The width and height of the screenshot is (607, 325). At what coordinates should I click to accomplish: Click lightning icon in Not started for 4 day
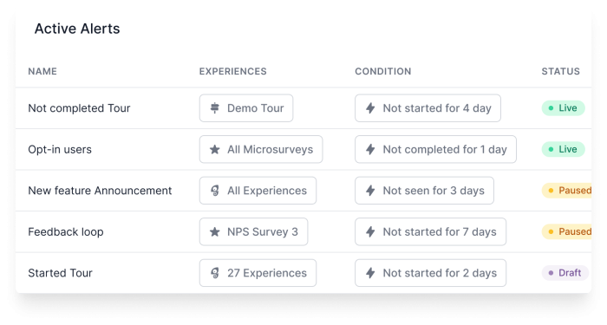point(370,108)
